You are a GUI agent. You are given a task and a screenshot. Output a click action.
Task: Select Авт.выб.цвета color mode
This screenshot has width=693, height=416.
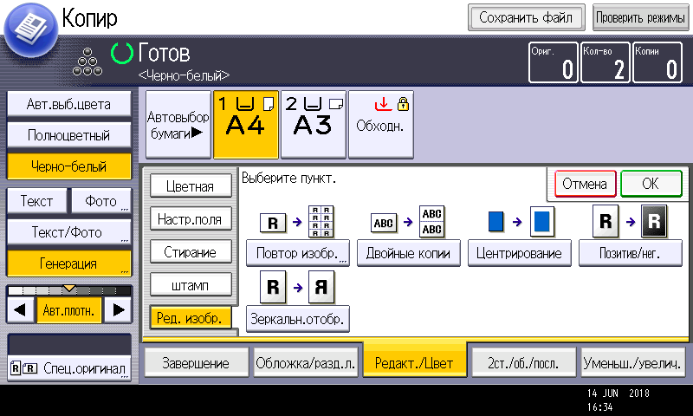pos(69,104)
